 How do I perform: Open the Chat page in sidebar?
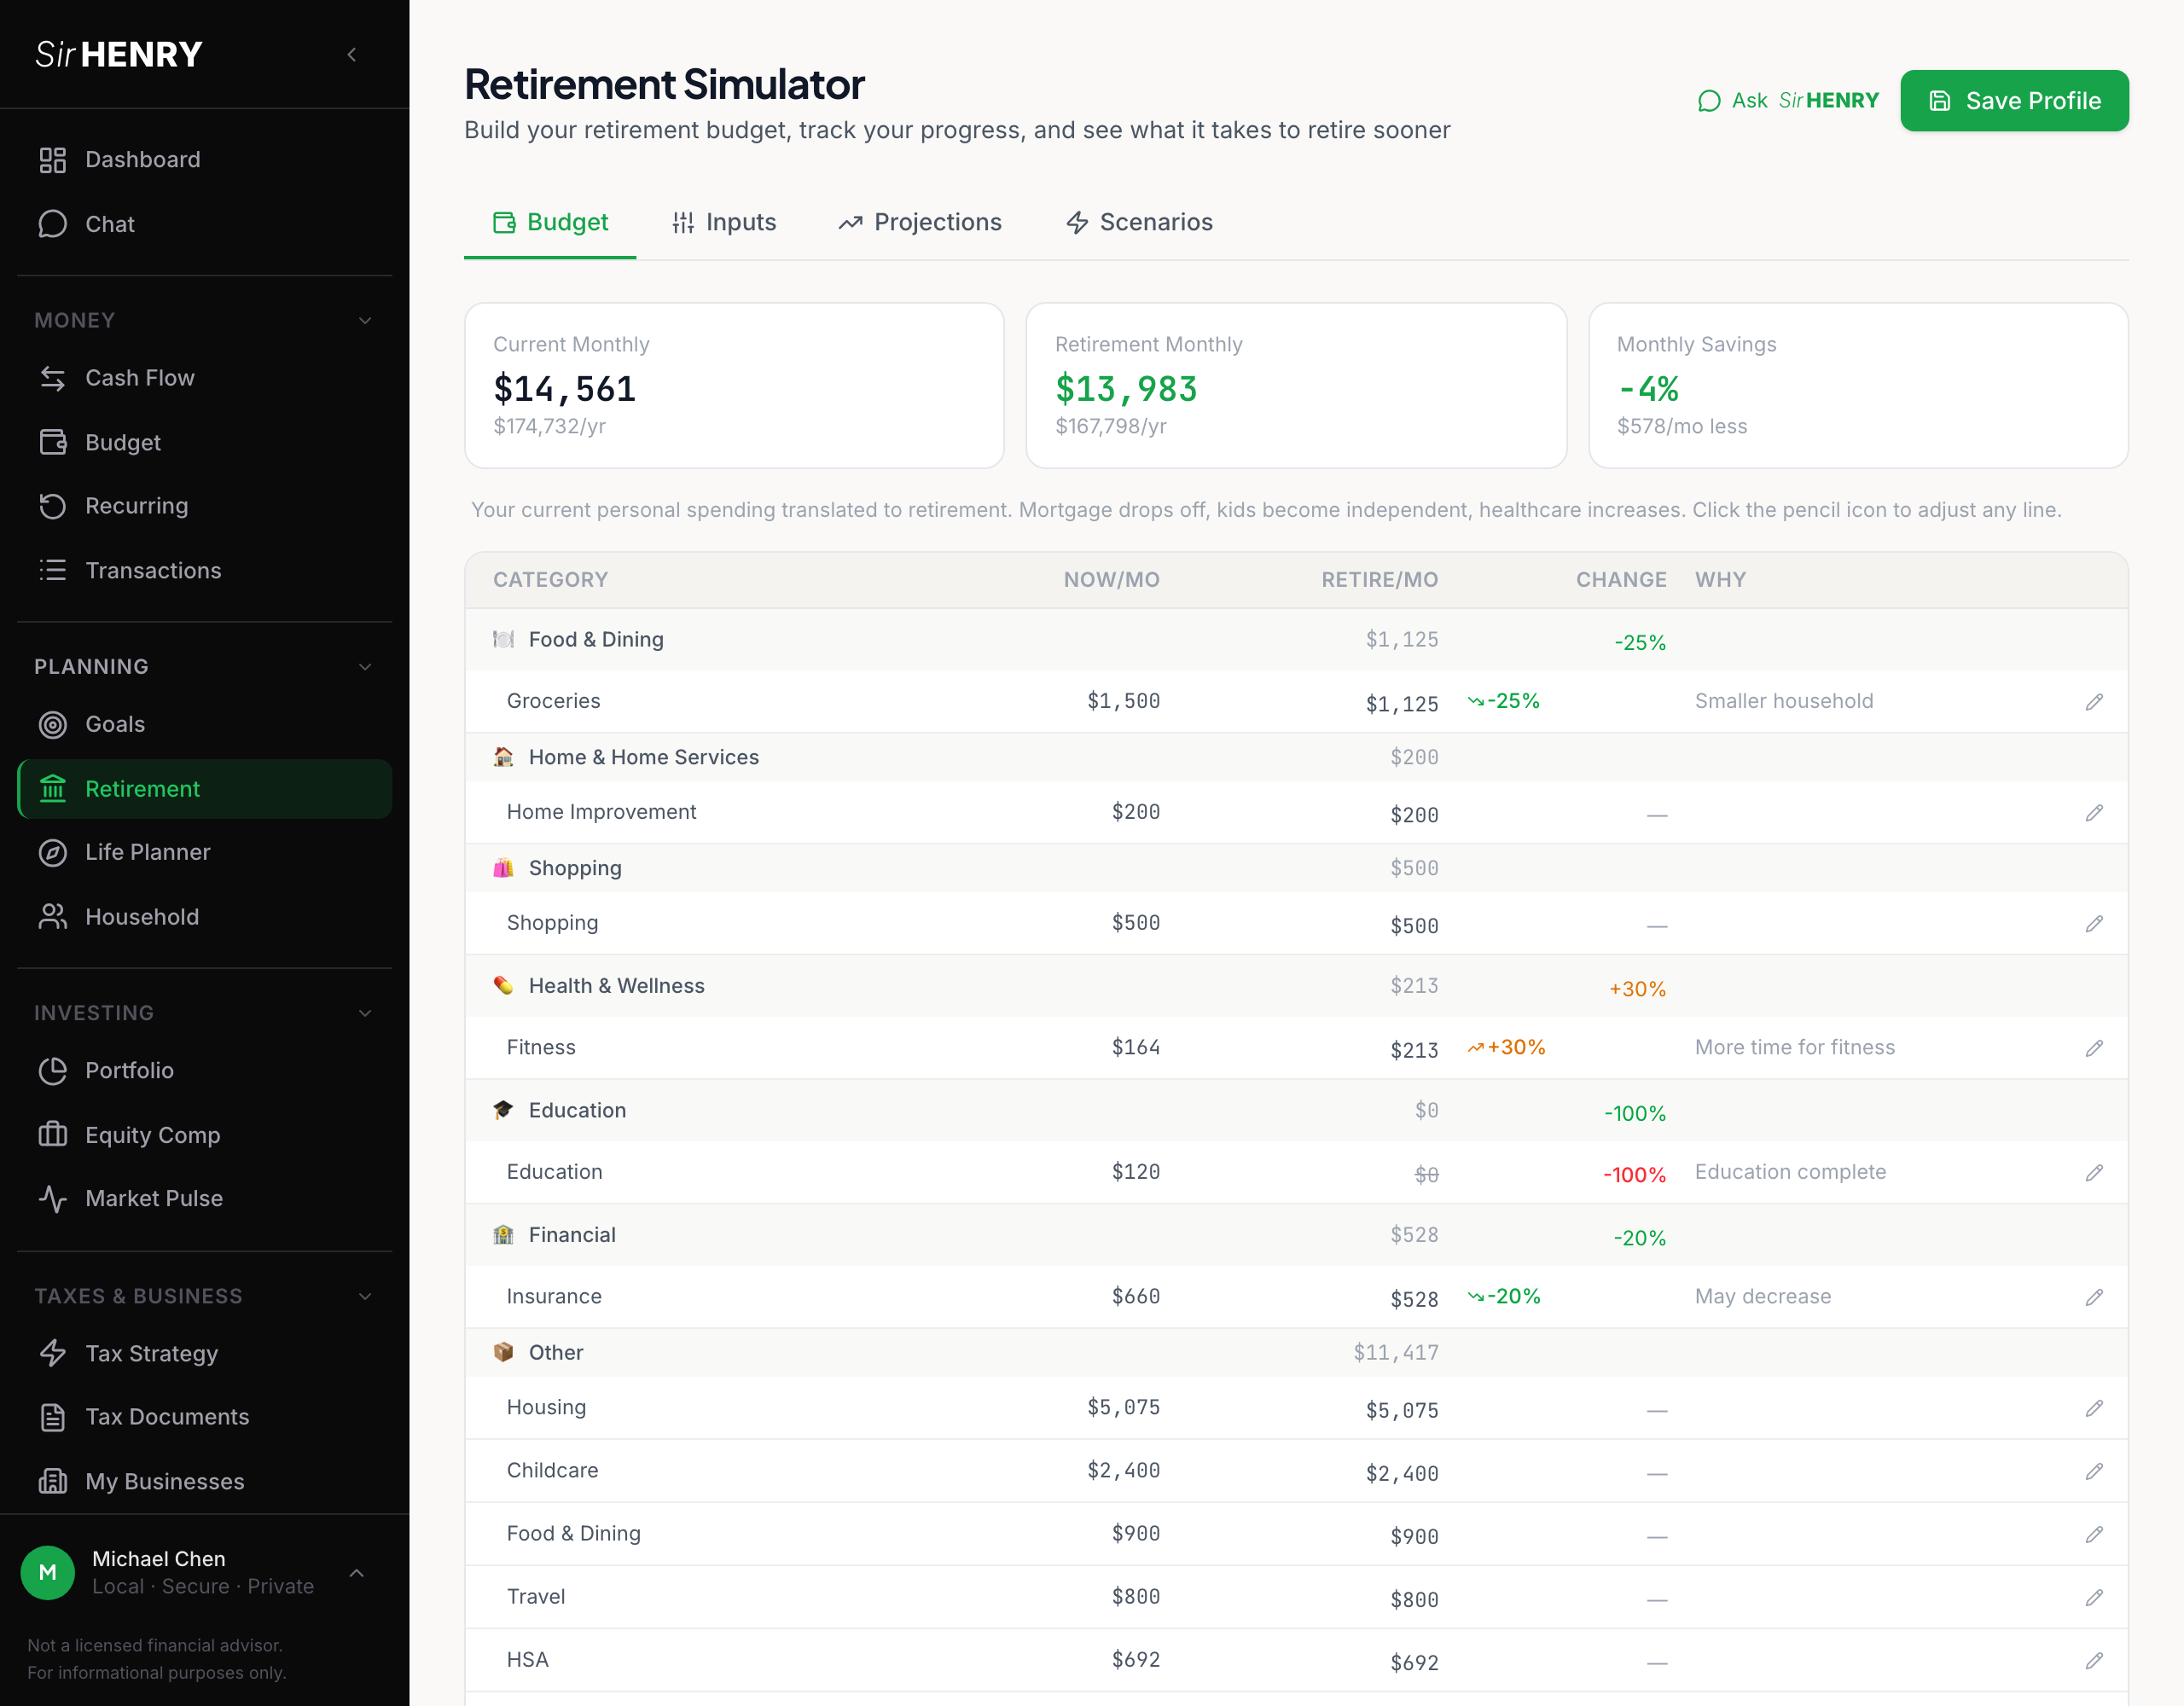[x=110, y=224]
